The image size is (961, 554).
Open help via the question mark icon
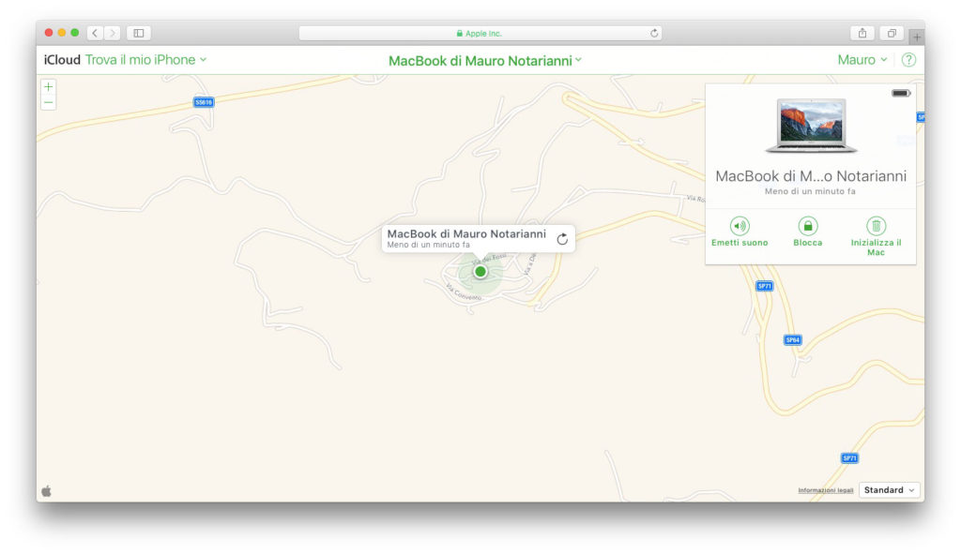(x=908, y=59)
